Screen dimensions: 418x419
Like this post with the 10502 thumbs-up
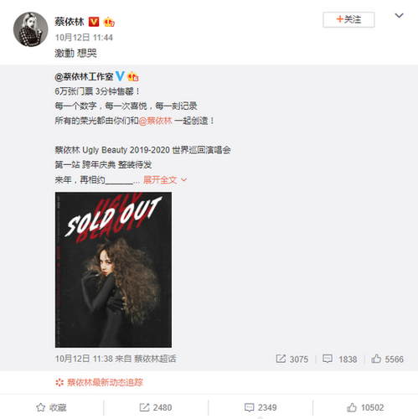click(x=365, y=407)
